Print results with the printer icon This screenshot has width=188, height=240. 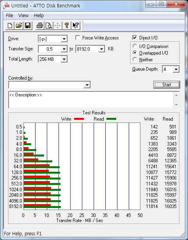point(40,25)
